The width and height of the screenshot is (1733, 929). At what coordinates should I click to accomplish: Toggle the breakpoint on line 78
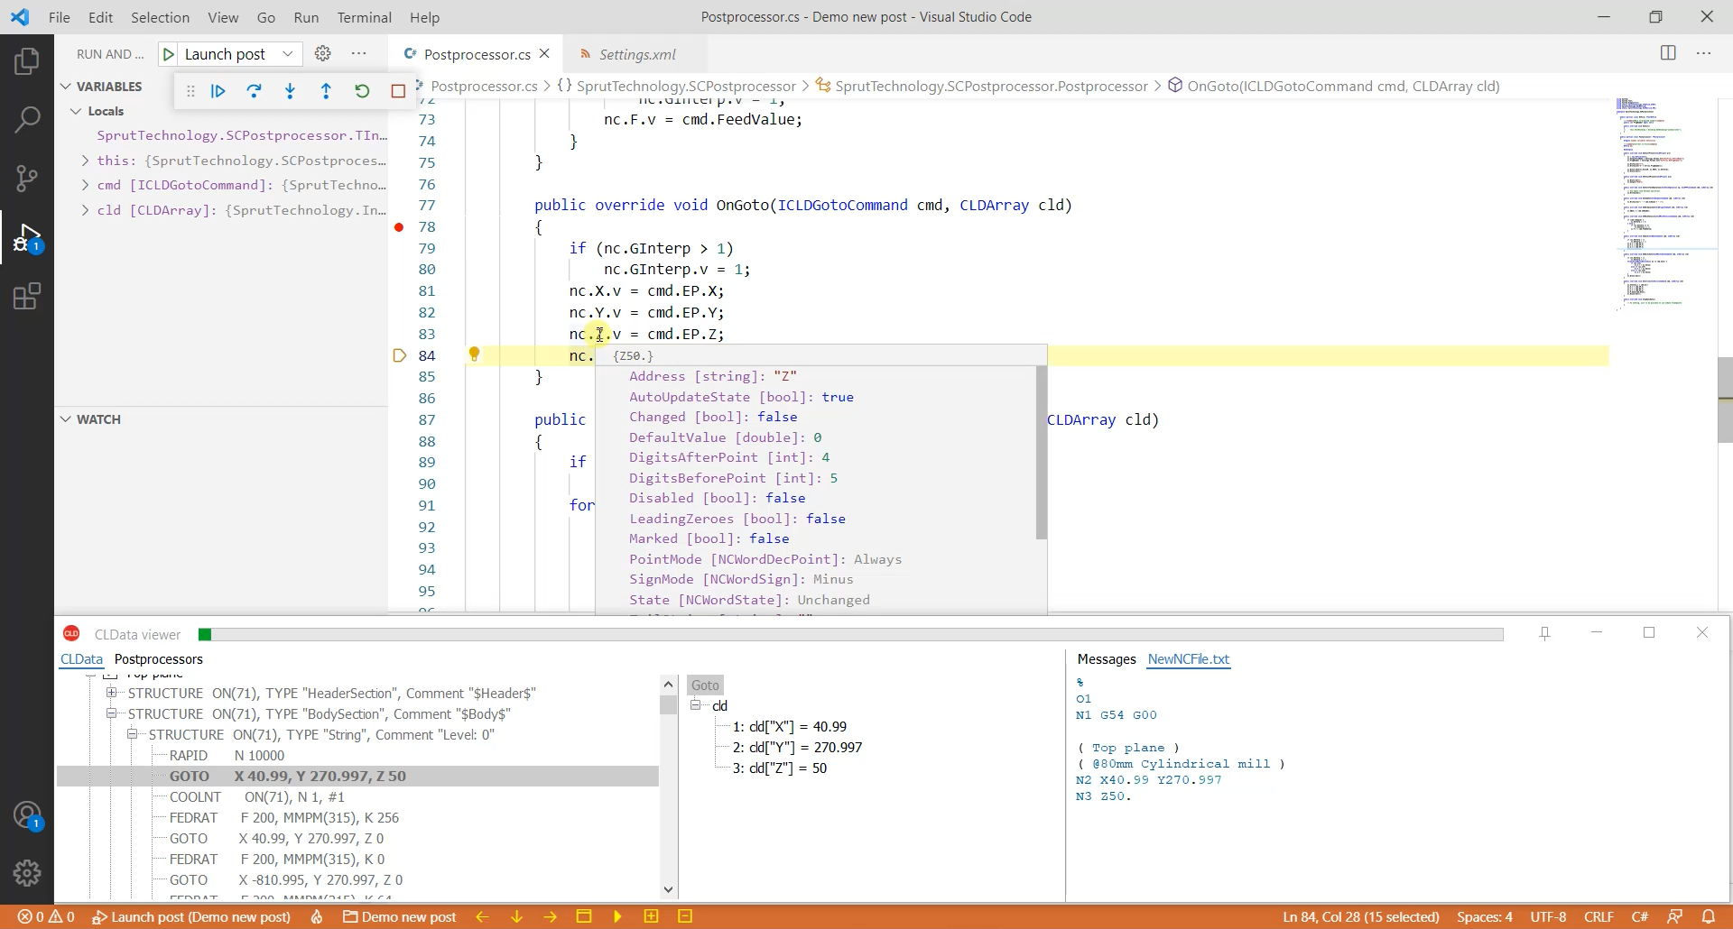point(399,227)
